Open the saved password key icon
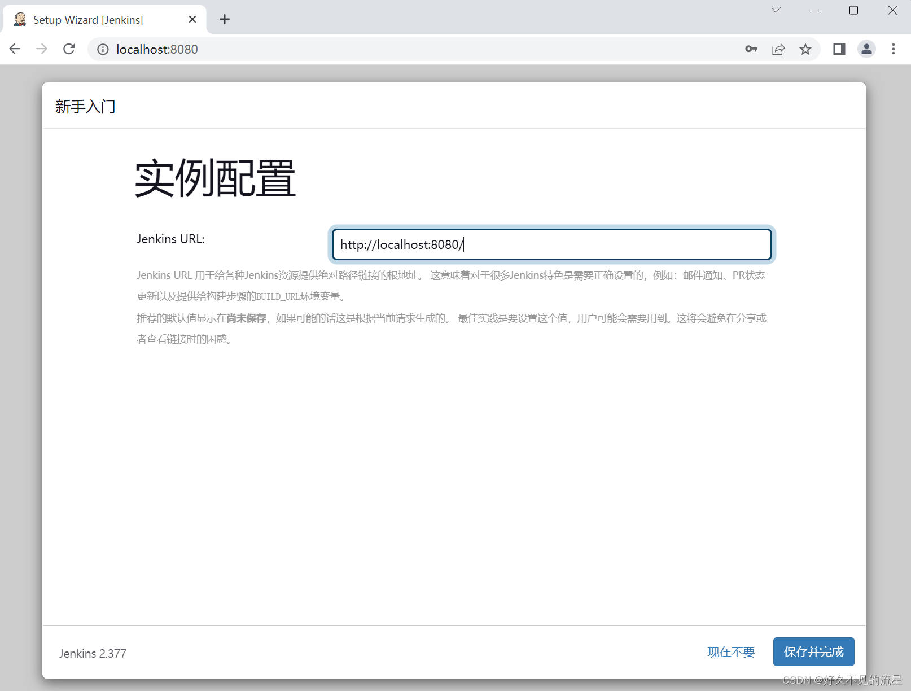This screenshot has height=691, width=911. [x=751, y=49]
